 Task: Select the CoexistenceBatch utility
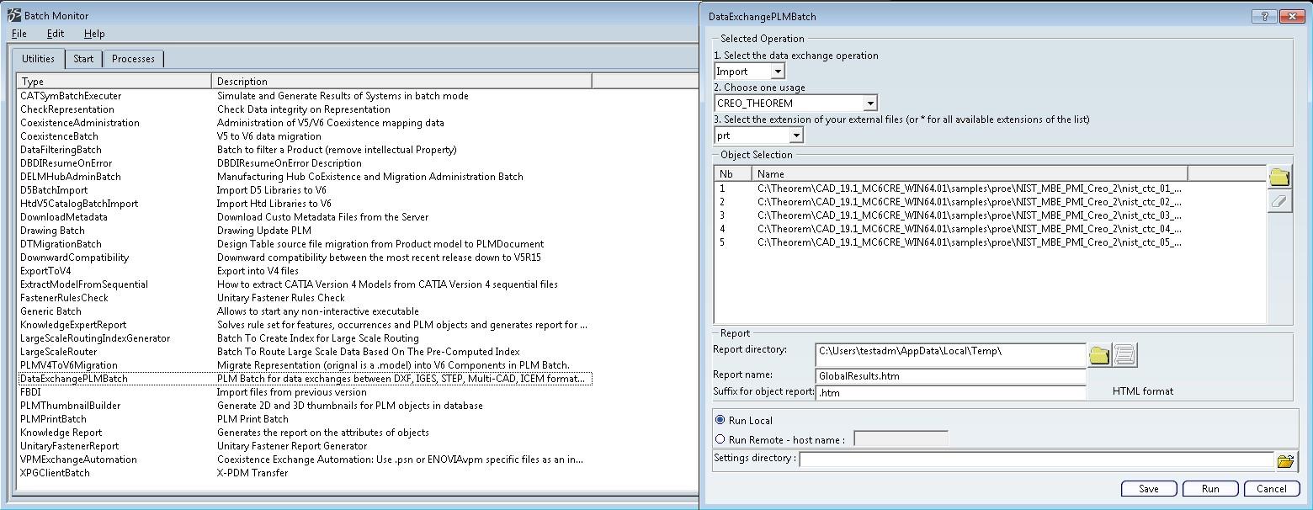(59, 136)
